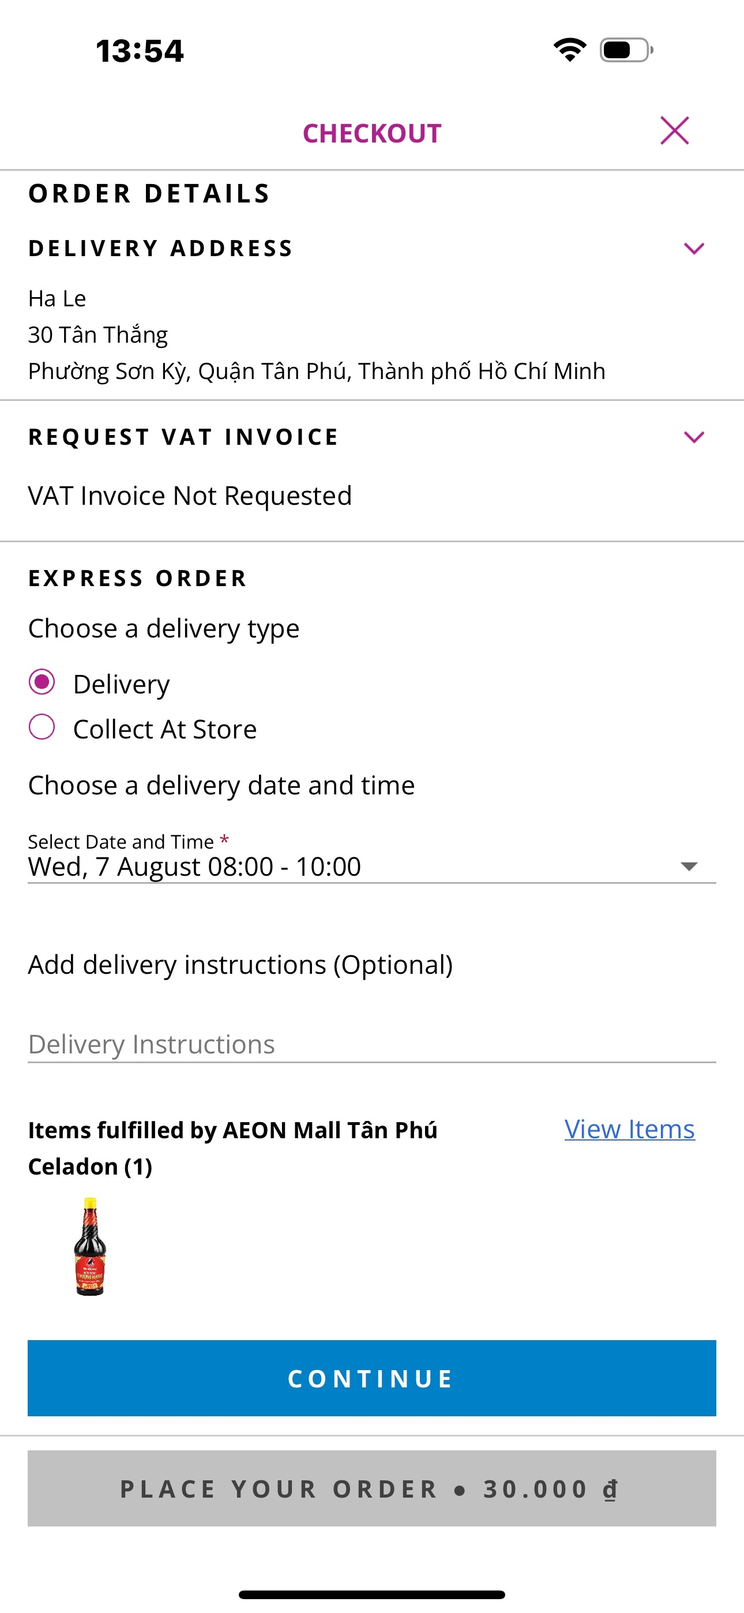Tap Place Your Order 30.000 đ button
This screenshot has height=1613, width=744.
click(x=371, y=1488)
